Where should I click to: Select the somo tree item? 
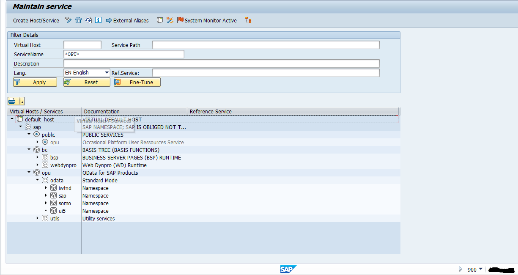point(65,203)
